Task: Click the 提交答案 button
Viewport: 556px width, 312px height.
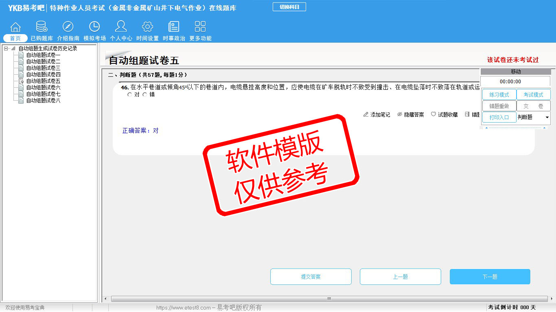Action: click(311, 277)
